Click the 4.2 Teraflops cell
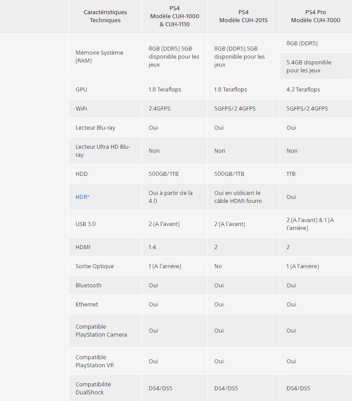Screen dimensions: 359x401 click(x=303, y=89)
